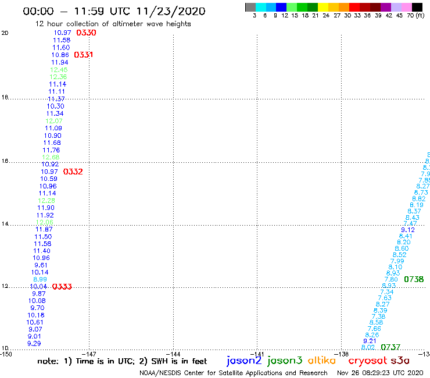This screenshot has width=430, height=378.
Task: Click the wave height value 10.90
Action: tap(53, 135)
